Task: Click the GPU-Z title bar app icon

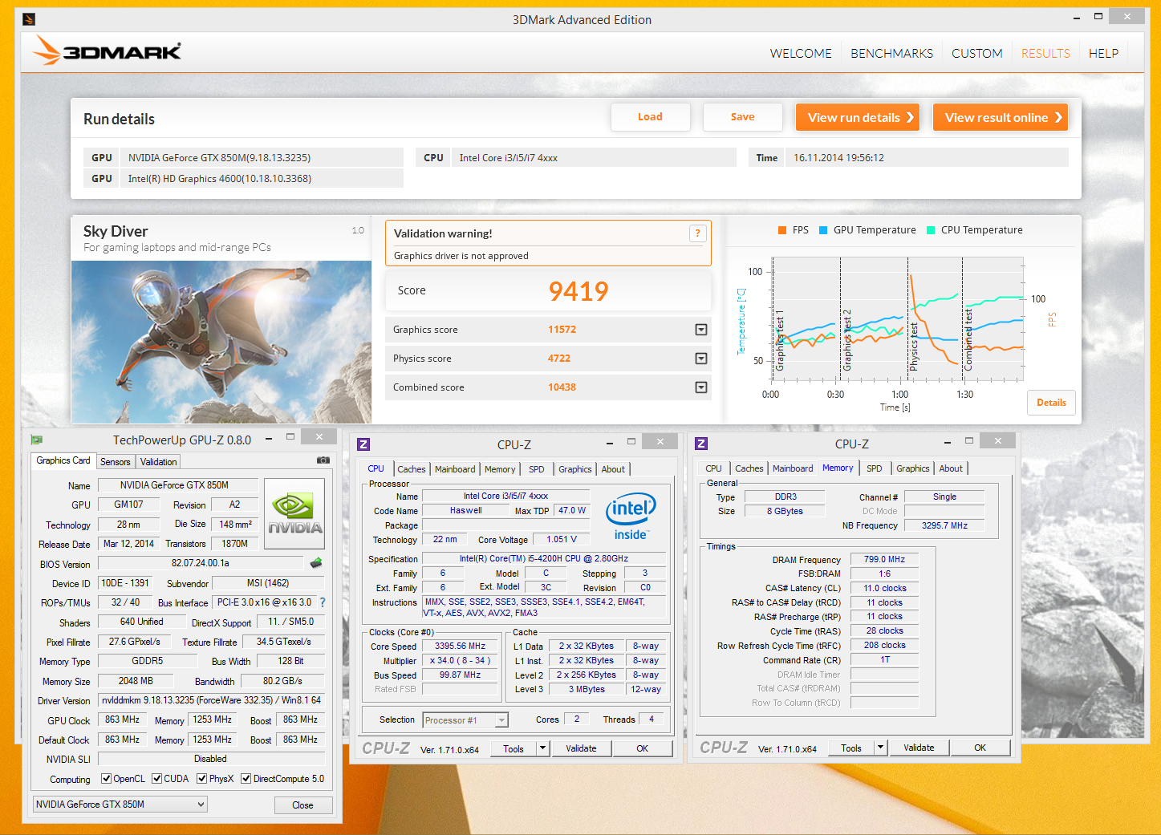Action: coord(37,440)
